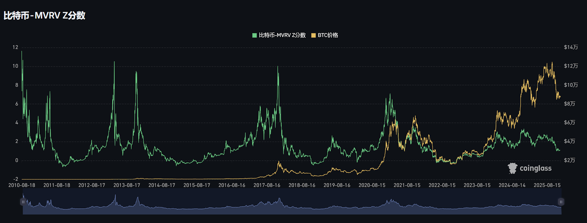
Task: Click the 12 value on left axis
Action: click(15, 47)
